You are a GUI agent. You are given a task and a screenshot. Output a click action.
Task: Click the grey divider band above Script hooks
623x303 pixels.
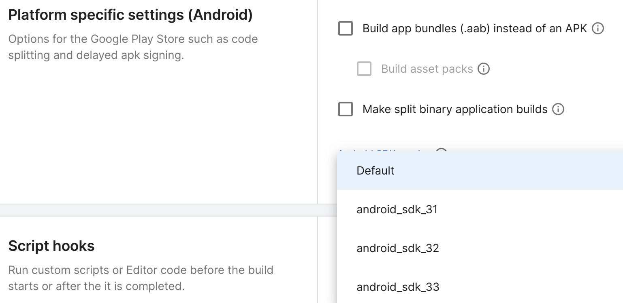(x=162, y=210)
